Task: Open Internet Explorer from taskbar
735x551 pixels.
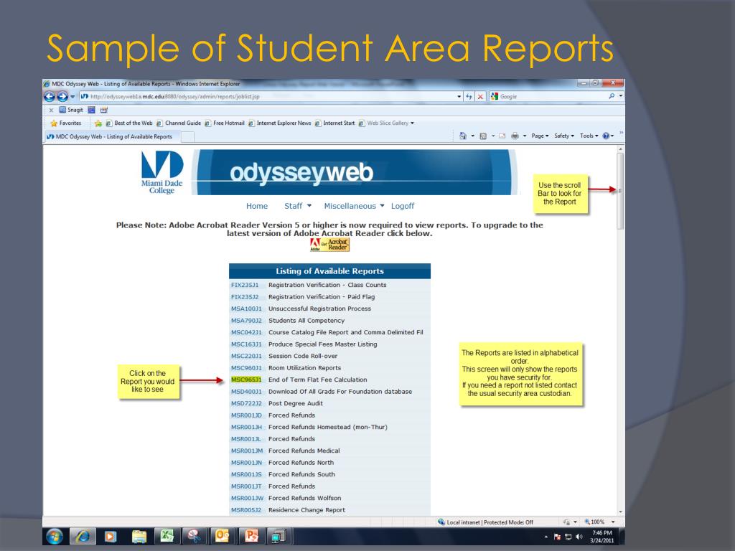Action: pyautogui.click(x=83, y=536)
